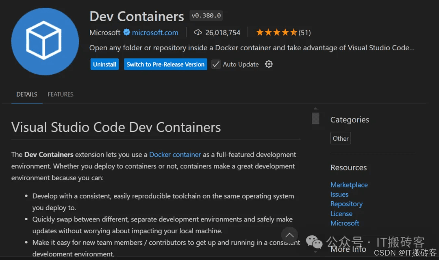Click the Visual Studio Code Dev Containers heading

(116, 127)
